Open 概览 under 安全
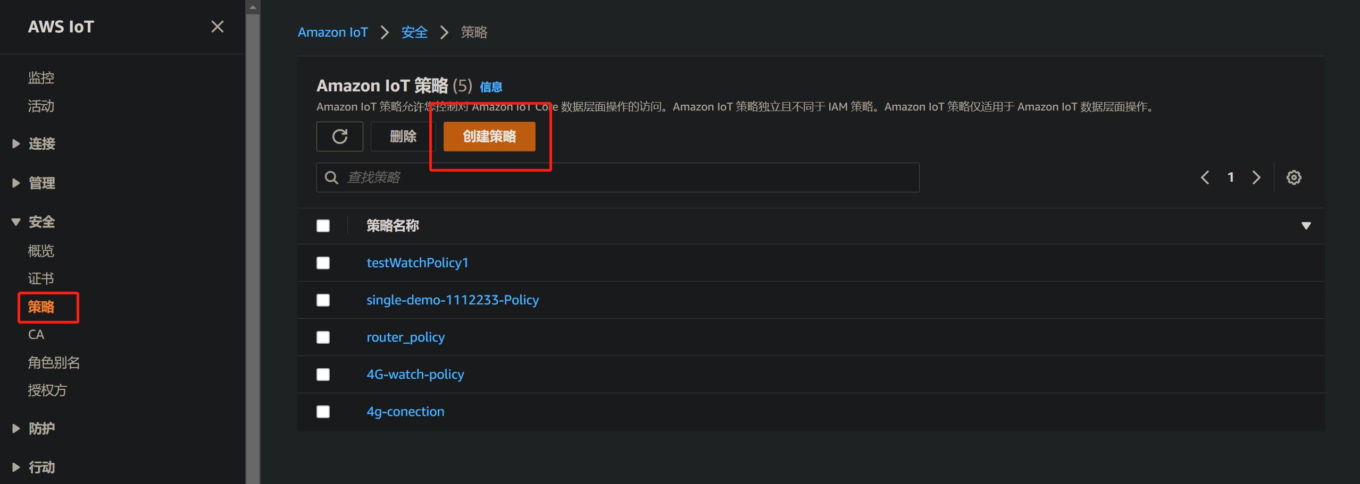Screen dimensions: 1360x484 pos(41,251)
